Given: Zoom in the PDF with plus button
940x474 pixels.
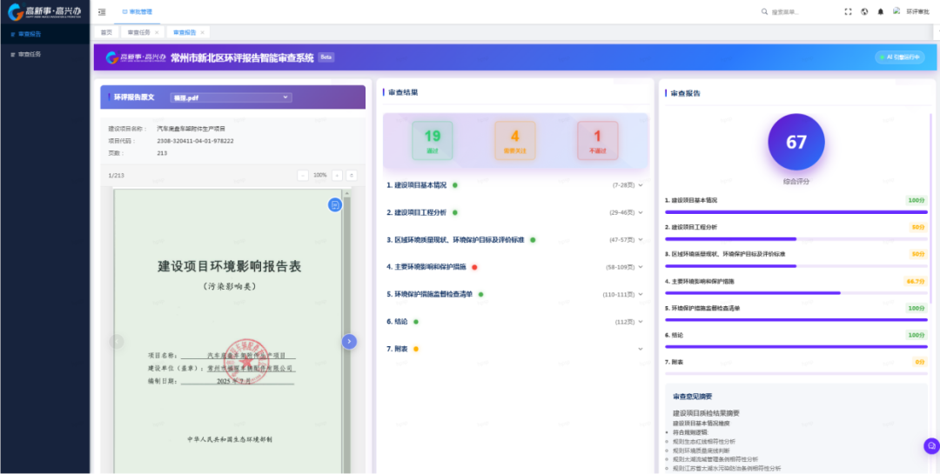Looking at the screenshot, I should point(337,175).
